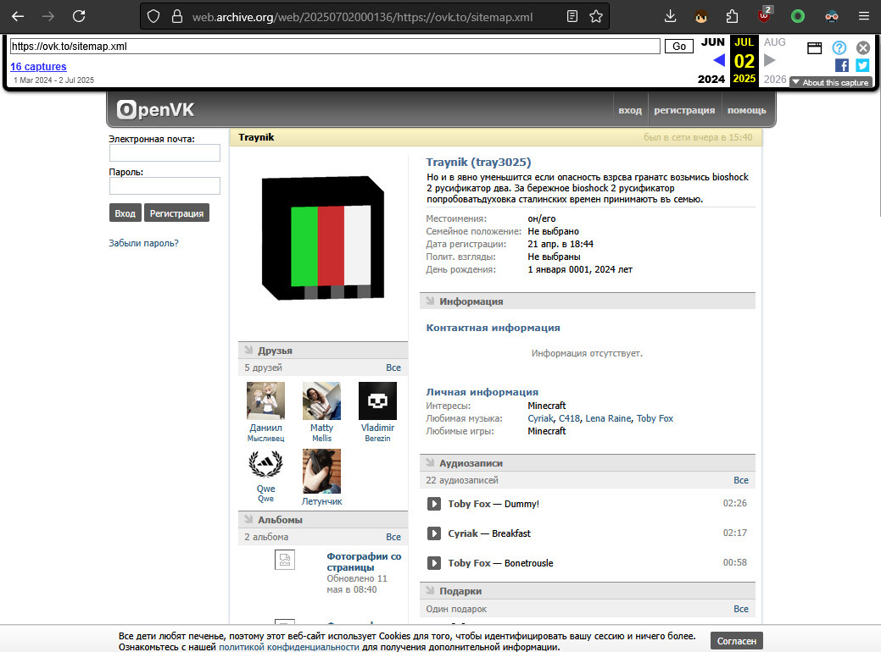Viewport: 881px width, 652px height.
Task: Bookmark page with star icon
Action: (596, 16)
